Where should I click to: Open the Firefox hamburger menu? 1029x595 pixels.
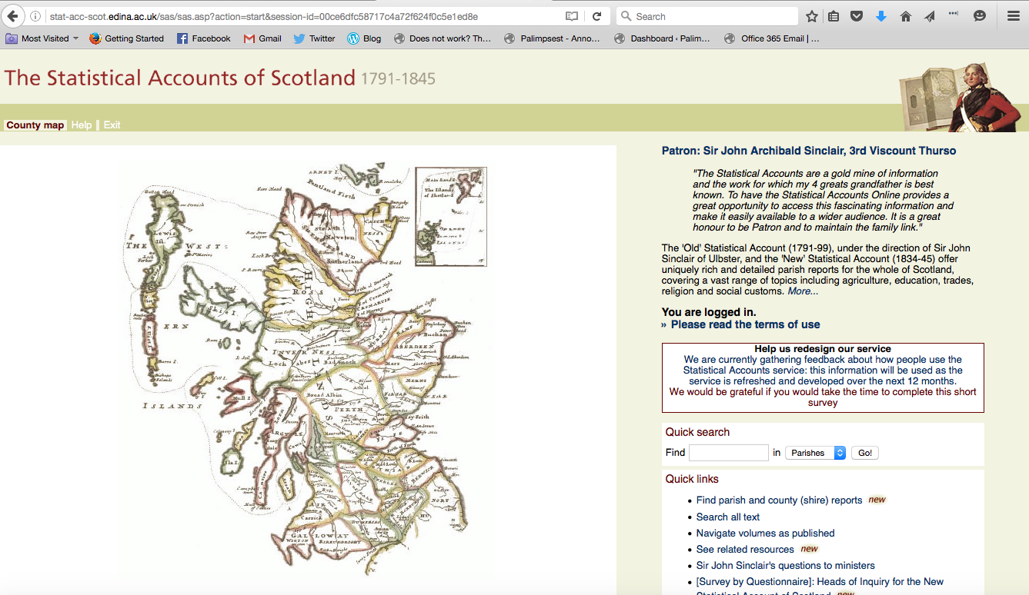pos(1014,16)
